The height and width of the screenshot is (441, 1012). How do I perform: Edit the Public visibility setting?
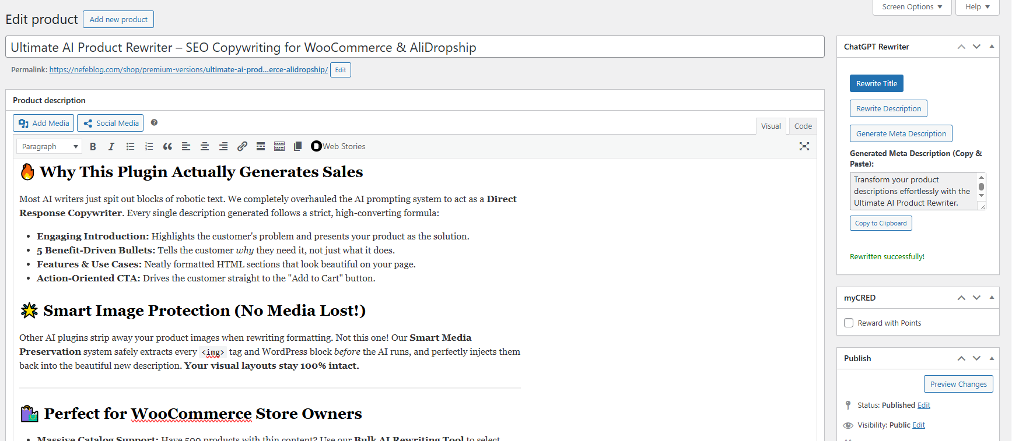click(919, 425)
